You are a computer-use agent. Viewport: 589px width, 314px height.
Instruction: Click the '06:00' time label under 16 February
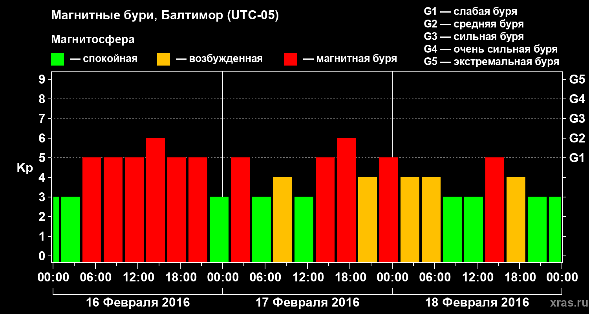click(x=95, y=277)
